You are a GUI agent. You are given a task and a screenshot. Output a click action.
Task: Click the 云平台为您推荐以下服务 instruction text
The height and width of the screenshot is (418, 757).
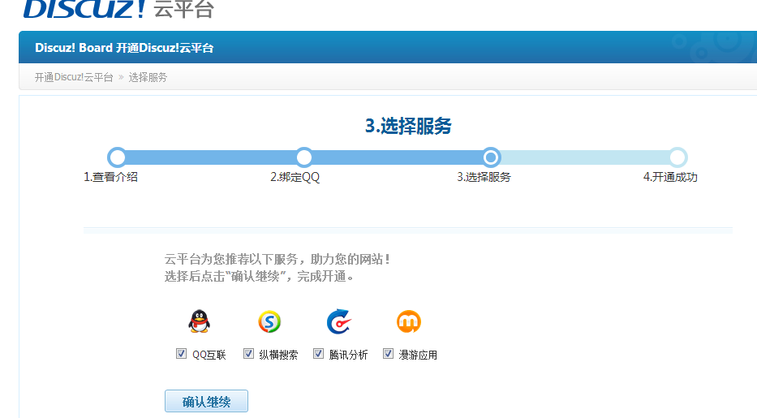click(x=277, y=259)
